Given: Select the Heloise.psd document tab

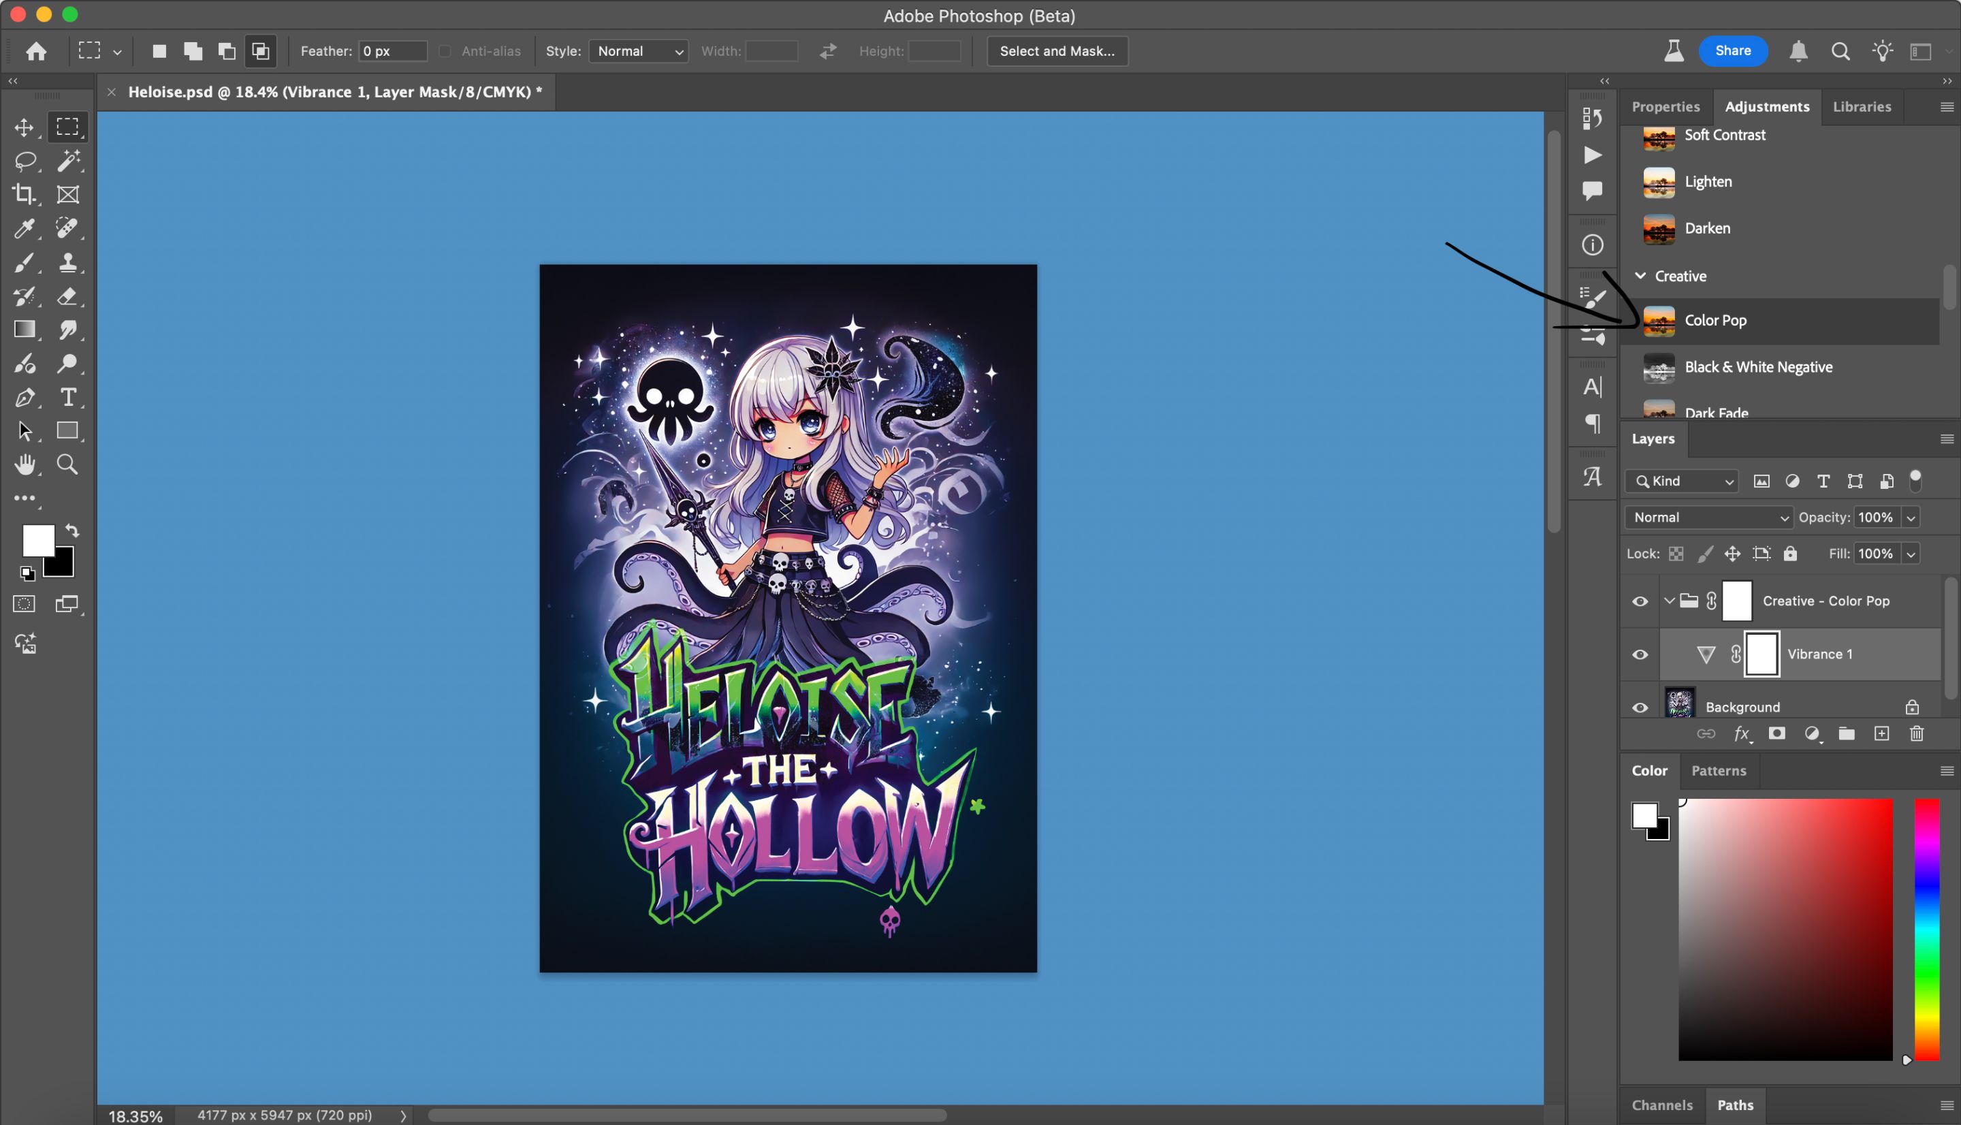Looking at the screenshot, I should [335, 92].
